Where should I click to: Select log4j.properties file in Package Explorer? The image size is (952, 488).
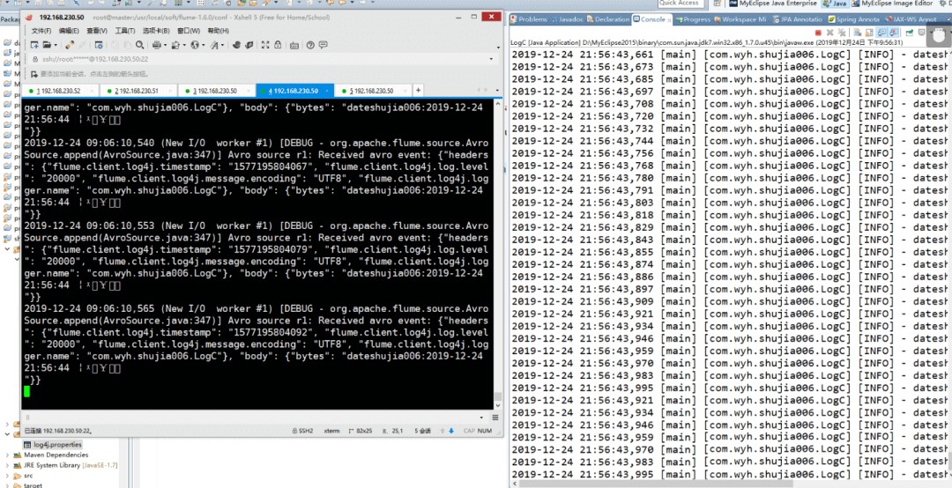point(56,445)
